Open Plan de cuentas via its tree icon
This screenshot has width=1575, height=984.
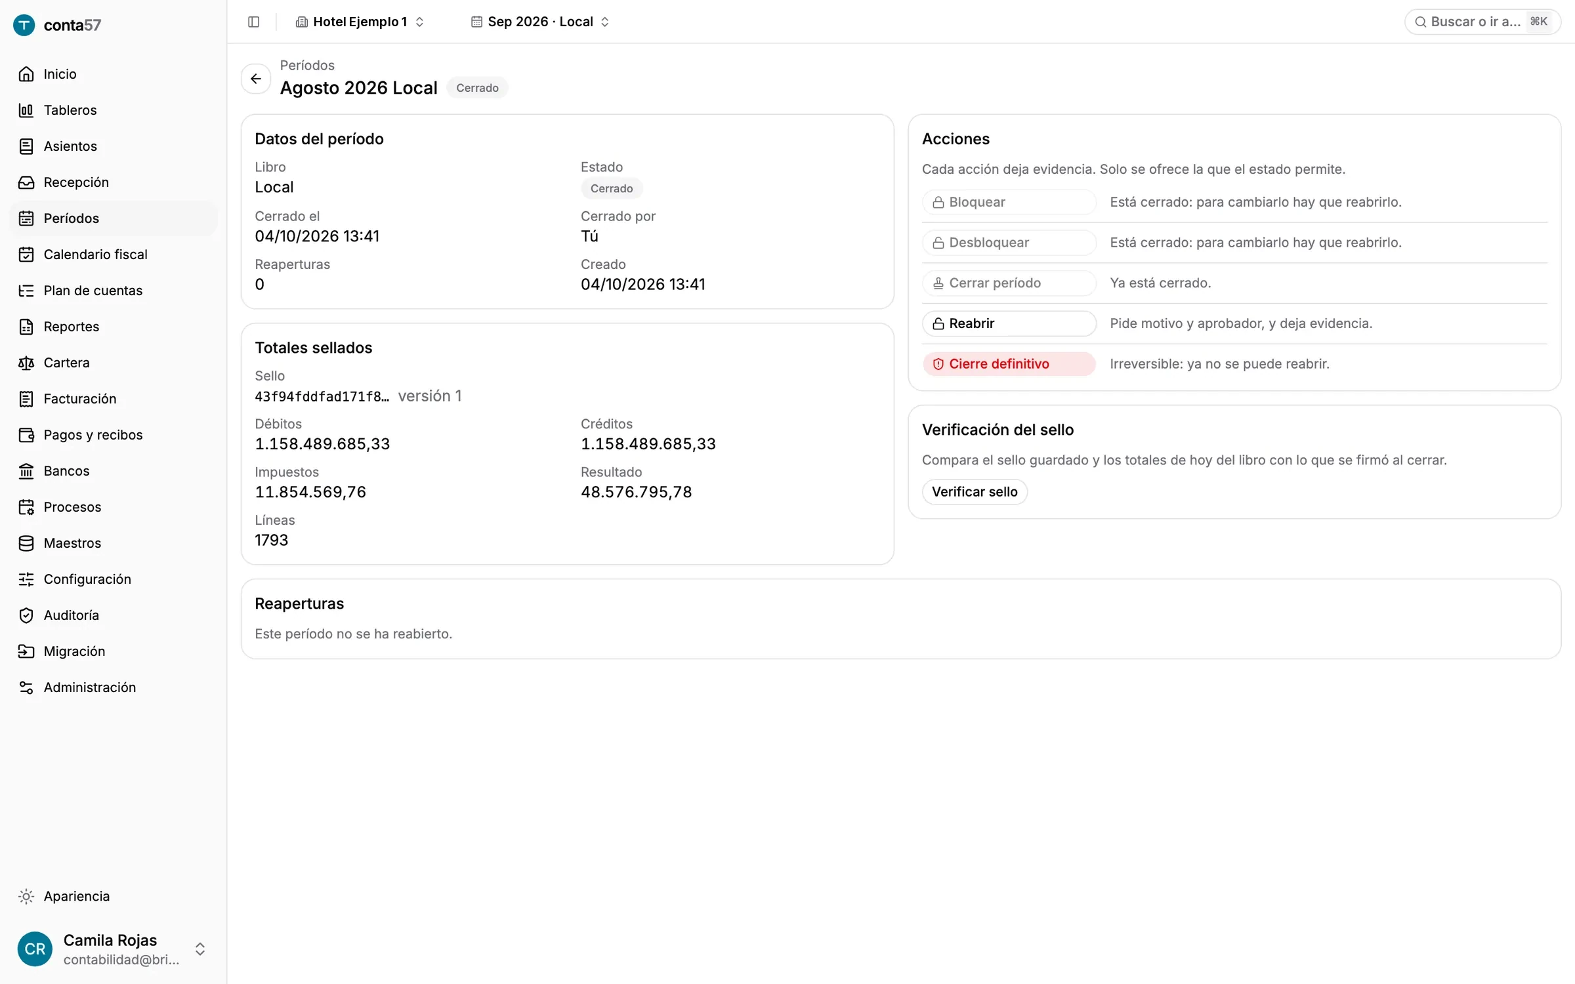[26, 291]
